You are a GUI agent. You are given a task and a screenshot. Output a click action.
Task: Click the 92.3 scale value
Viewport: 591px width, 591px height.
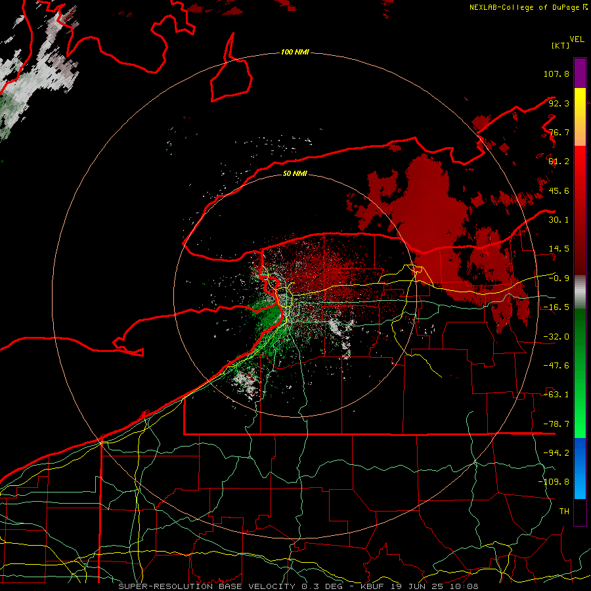coord(559,103)
